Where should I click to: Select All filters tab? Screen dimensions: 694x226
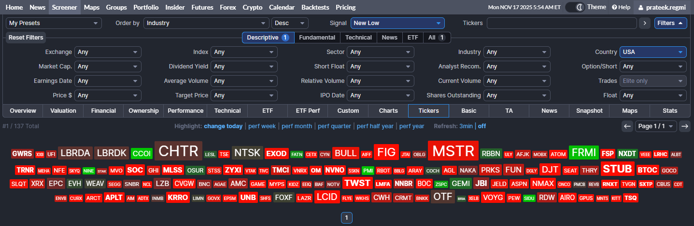[437, 38]
